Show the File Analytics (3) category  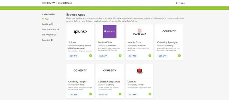(49, 35)
